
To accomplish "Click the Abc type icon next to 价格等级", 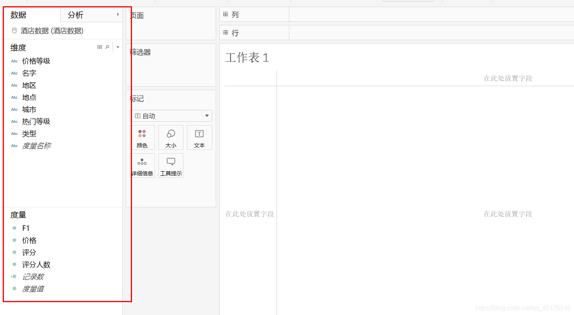I will 14,61.
